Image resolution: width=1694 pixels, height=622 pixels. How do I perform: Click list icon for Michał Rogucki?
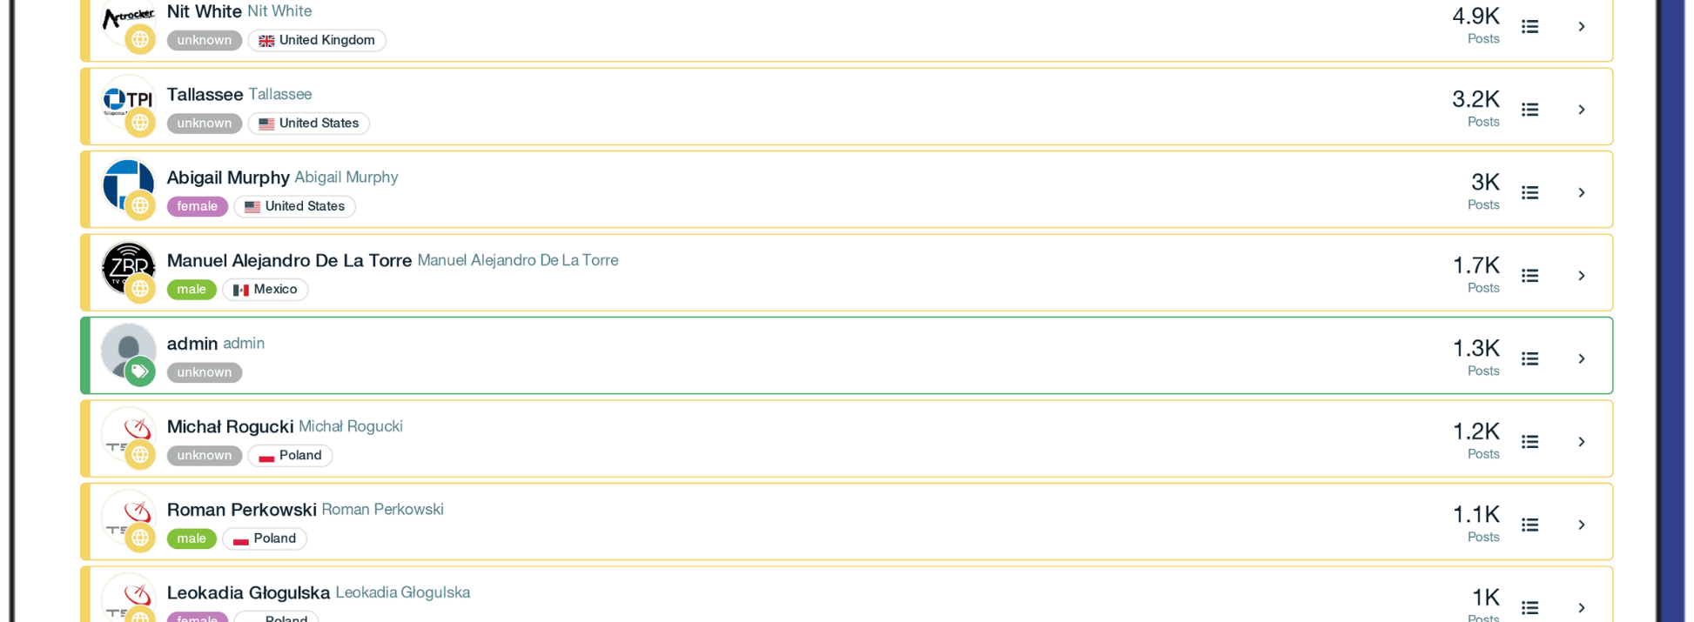click(1529, 442)
